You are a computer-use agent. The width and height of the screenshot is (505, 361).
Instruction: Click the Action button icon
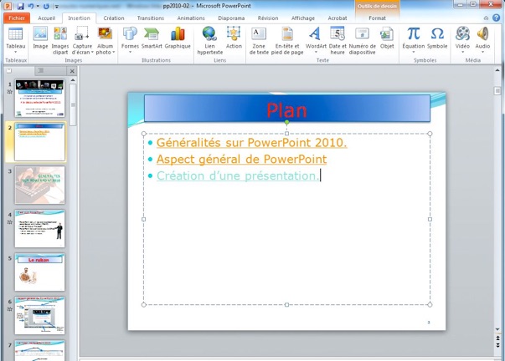234,38
